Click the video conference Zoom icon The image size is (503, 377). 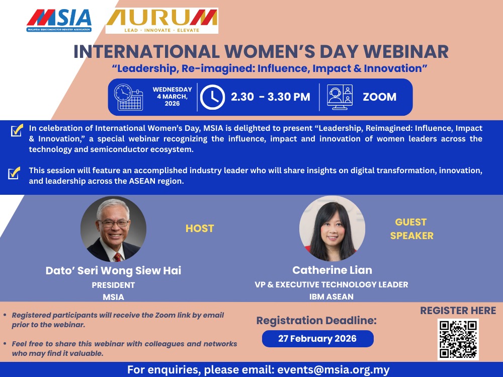click(340, 97)
